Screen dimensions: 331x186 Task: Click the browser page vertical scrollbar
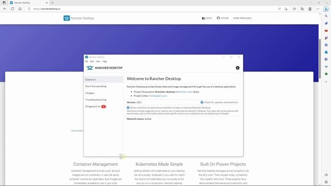click(x=320, y=58)
